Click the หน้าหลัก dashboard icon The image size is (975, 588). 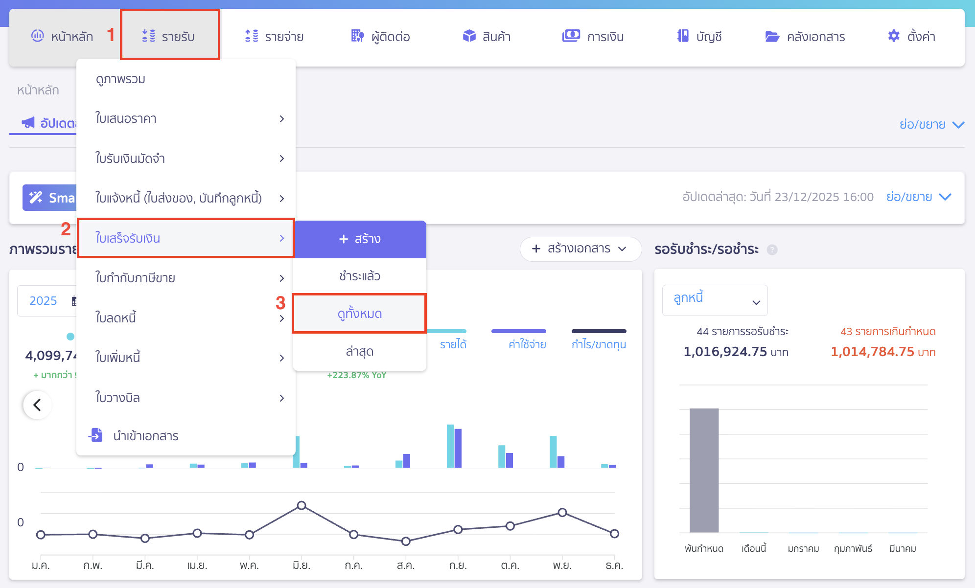click(x=38, y=36)
